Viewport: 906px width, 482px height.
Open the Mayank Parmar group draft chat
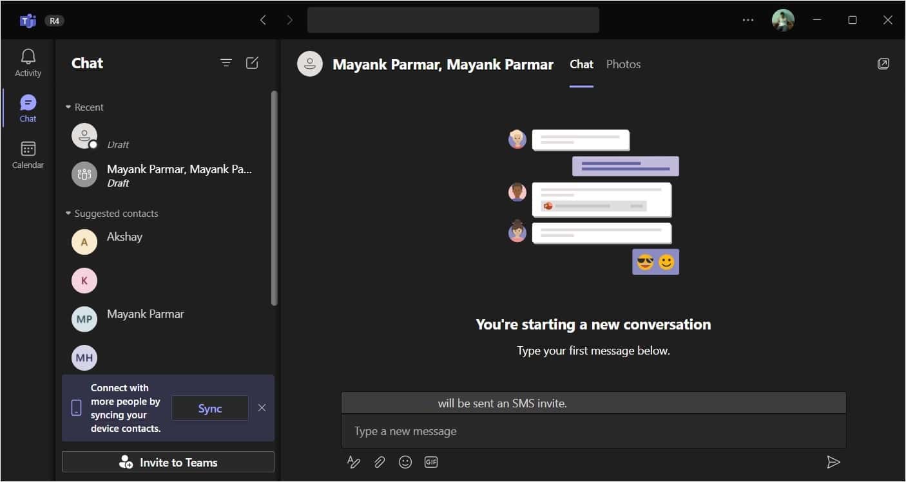pos(167,174)
